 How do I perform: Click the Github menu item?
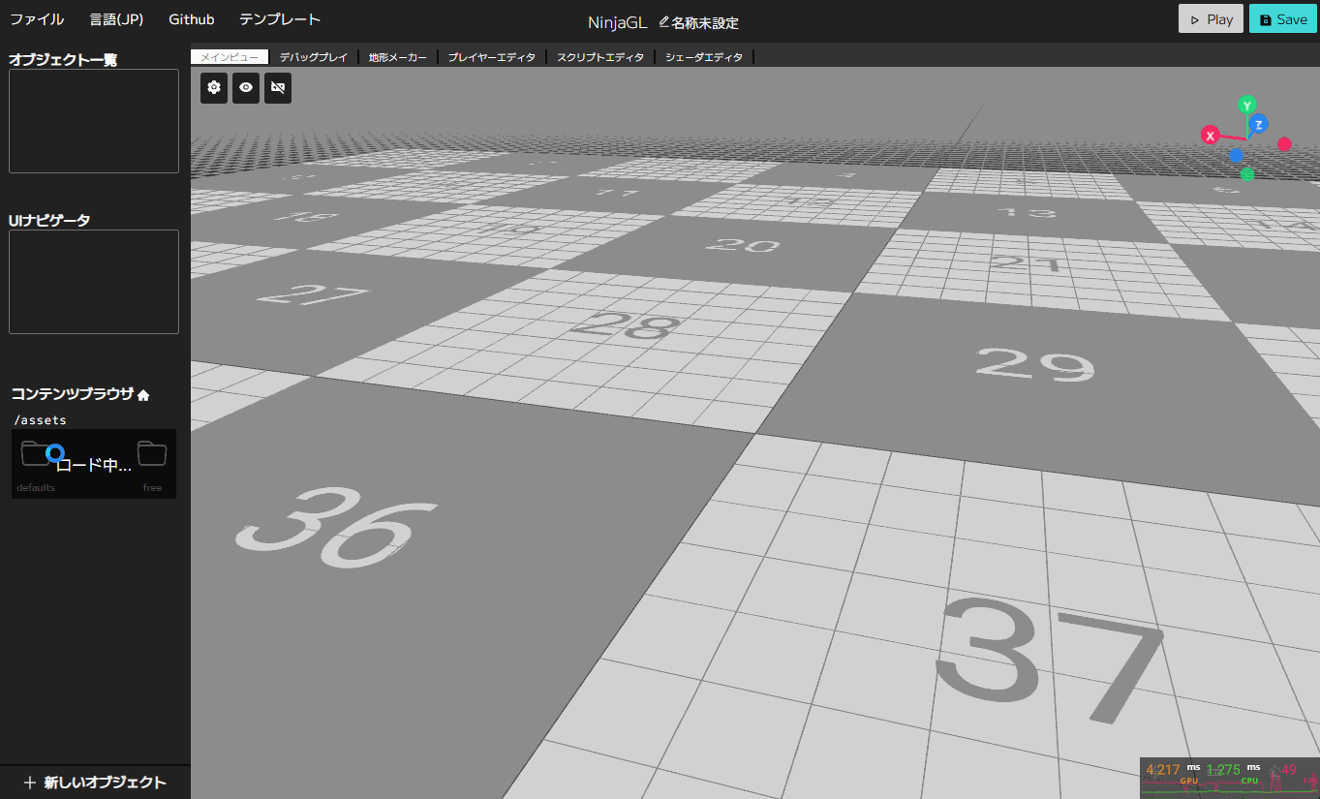coord(191,18)
